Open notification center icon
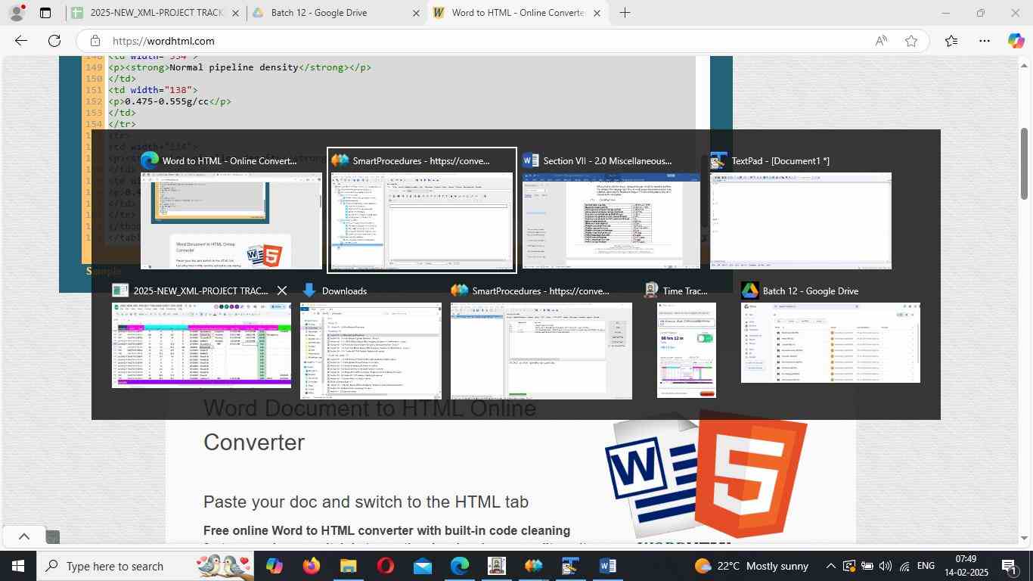 (1009, 566)
